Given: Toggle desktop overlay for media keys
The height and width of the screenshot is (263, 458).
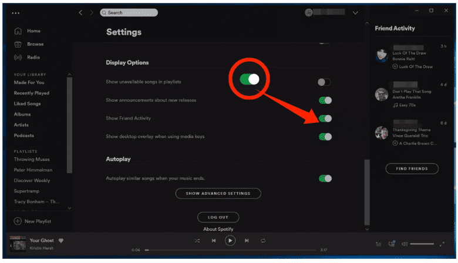Looking at the screenshot, I should pos(325,137).
